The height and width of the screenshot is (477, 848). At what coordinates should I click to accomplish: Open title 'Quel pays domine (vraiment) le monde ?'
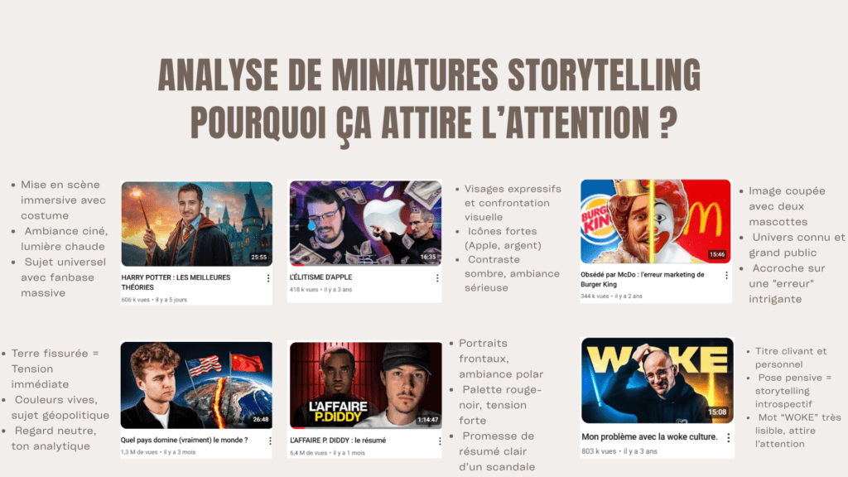185,441
